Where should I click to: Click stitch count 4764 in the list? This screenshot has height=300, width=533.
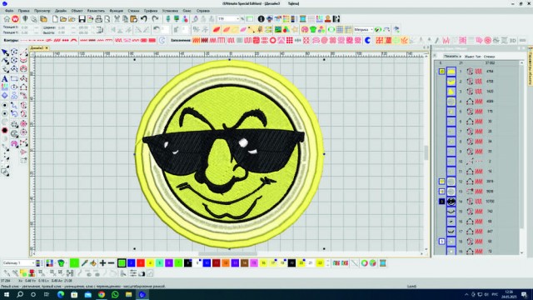[490, 72]
